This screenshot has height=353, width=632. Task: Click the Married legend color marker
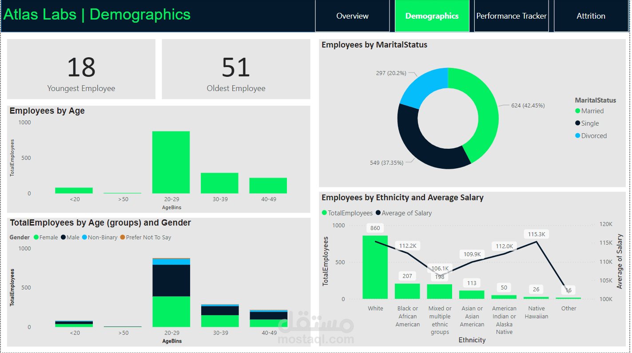pos(577,111)
